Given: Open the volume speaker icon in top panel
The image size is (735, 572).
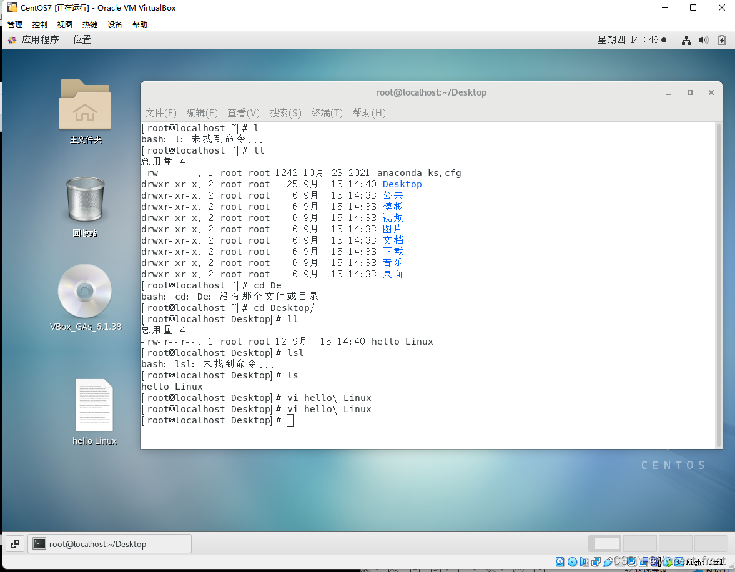Looking at the screenshot, I should point(704,41).
